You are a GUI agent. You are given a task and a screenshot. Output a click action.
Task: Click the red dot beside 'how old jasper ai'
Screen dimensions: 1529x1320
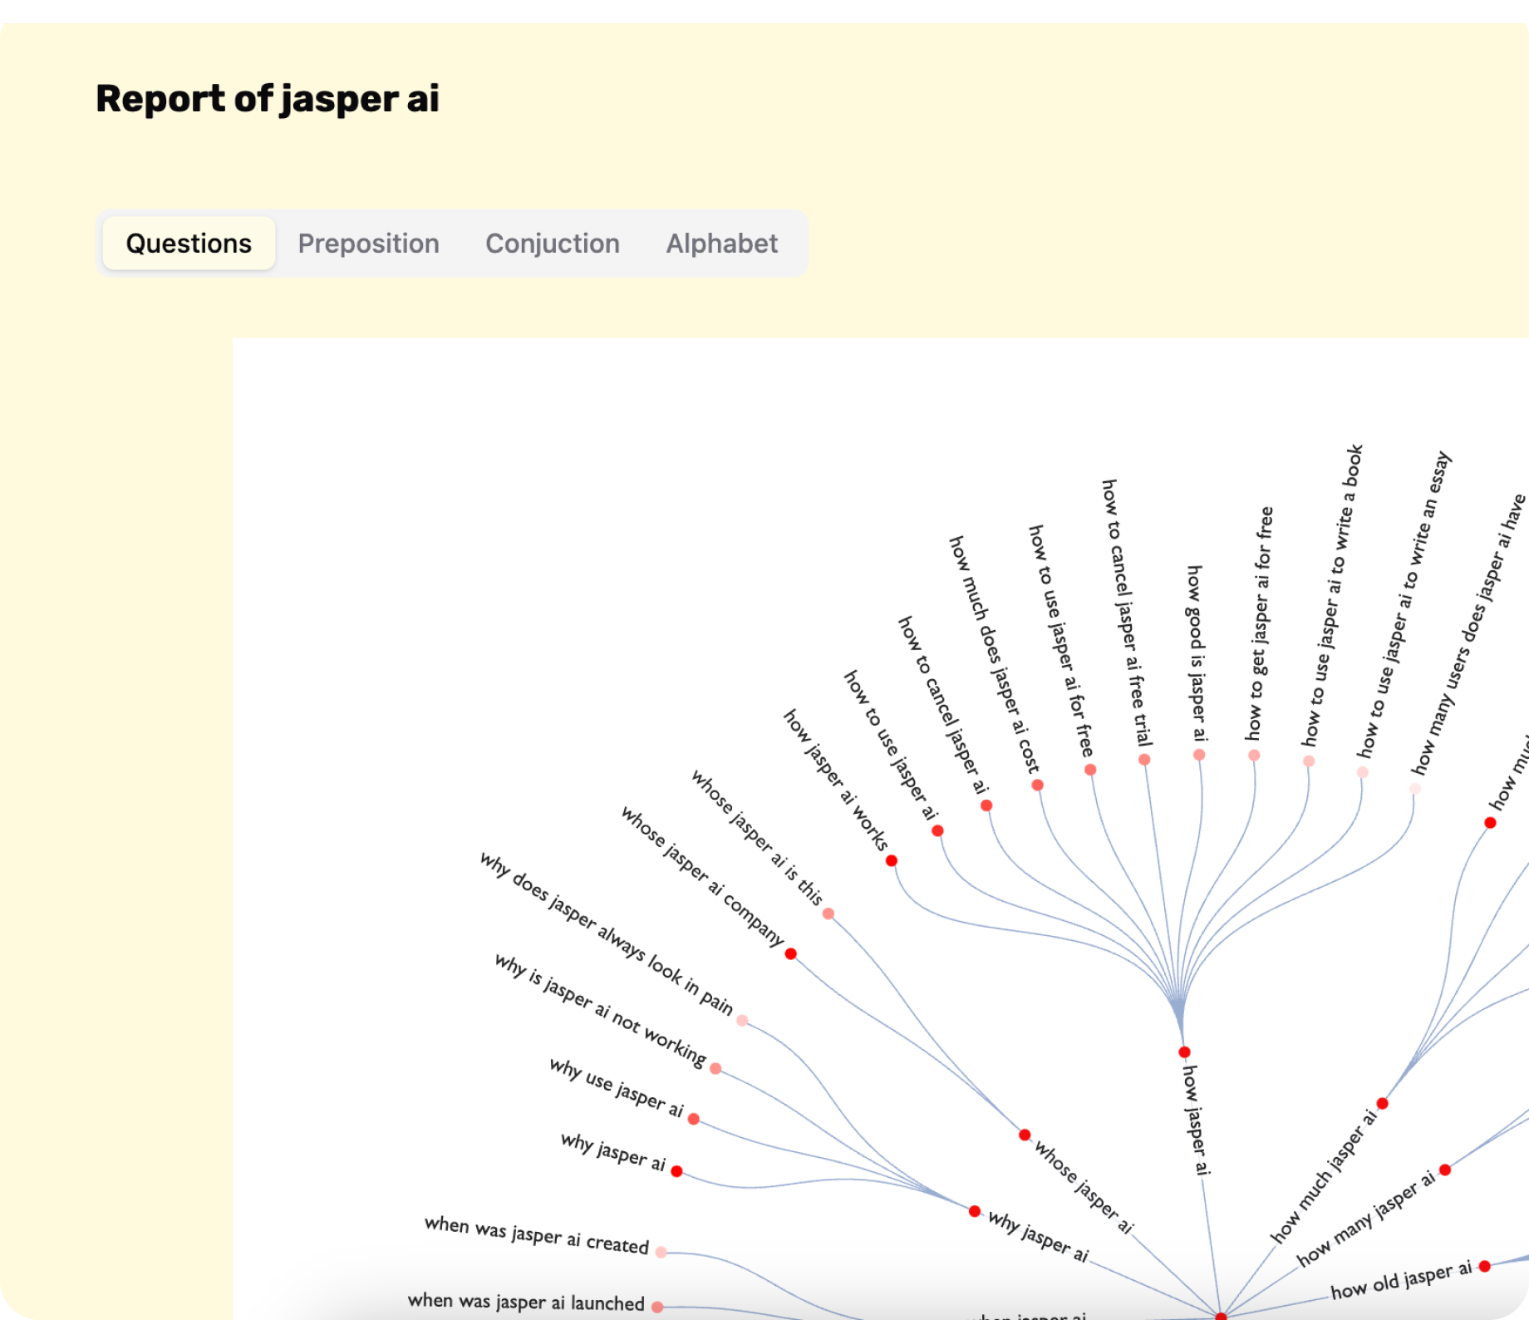(1485, 1267)
